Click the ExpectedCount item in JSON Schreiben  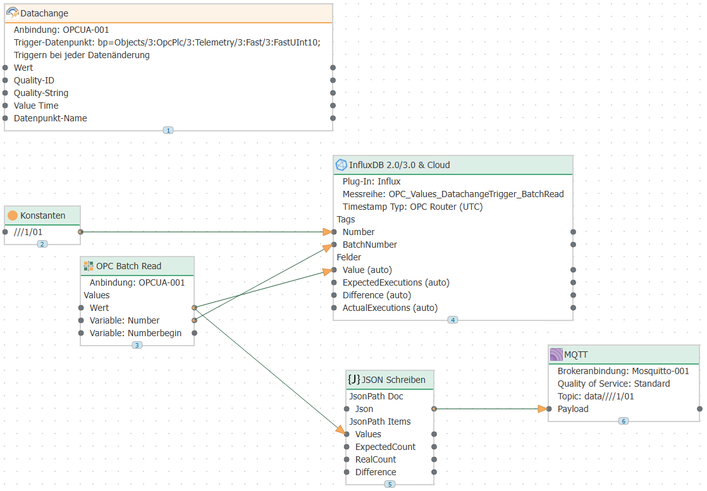pyautogui.click(x=385, y=447)
